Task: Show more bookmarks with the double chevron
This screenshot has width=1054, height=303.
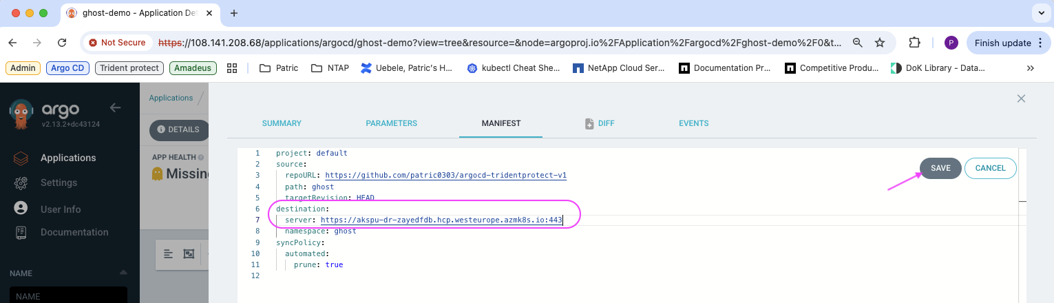Action: pyautogui.click(x=1031, y=68)
